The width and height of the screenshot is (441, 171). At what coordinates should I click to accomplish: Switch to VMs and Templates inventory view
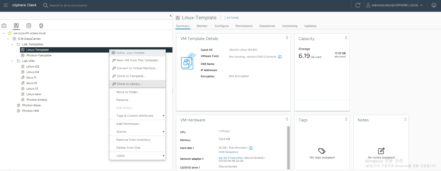pyautogui.click(x=16, y=26)
